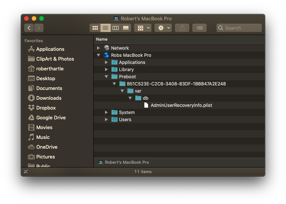Go back with the left chevron button
The width and height of the screenshot is (286, 204).
point(29,28)
